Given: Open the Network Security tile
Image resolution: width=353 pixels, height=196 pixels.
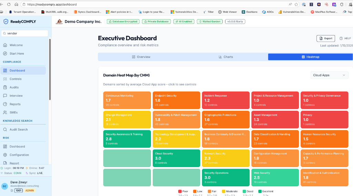Looking at the screenshot, I should pos(225,158).
